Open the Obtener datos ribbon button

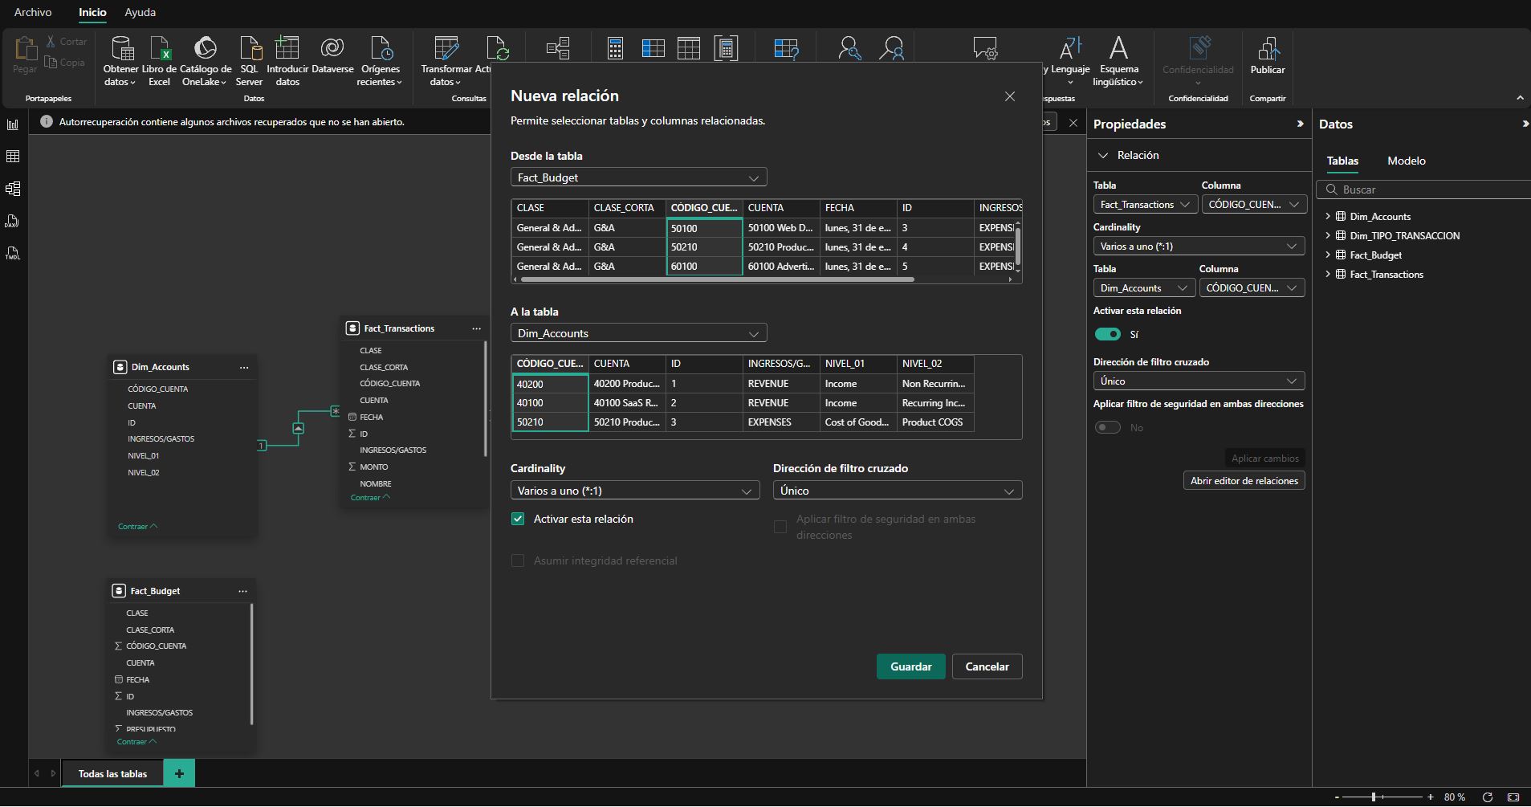tap(120, 61)
